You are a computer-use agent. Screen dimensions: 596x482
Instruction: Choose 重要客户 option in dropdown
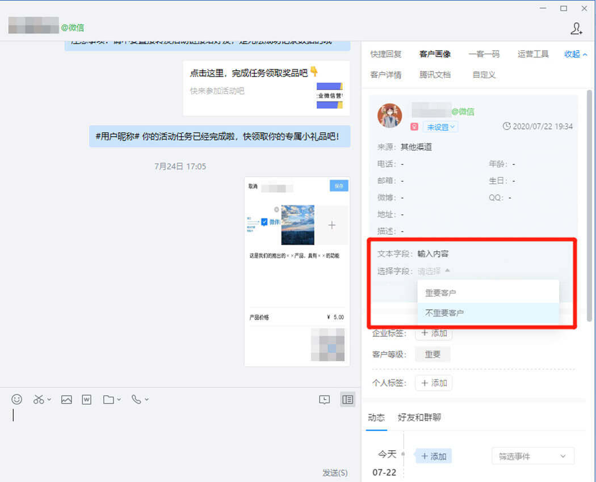coord(440,293)
